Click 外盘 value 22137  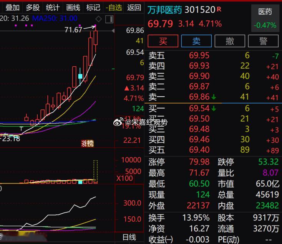coord(198,206)
